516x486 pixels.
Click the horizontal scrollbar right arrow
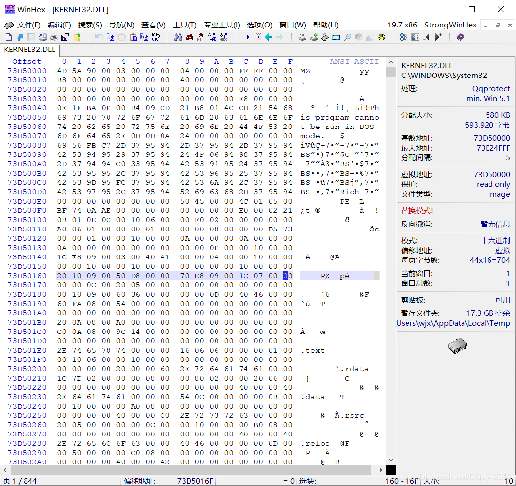point(380,470)
